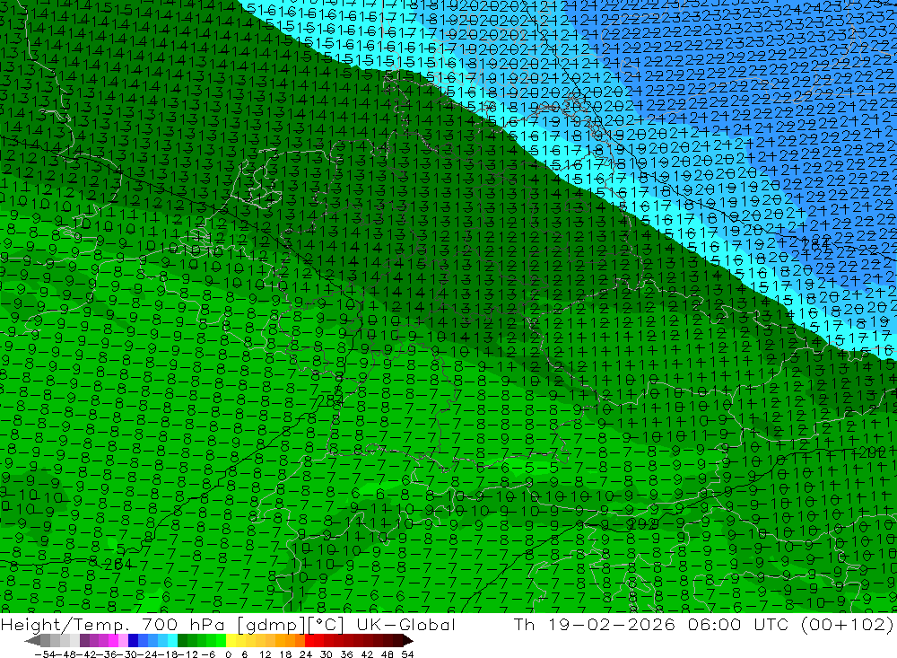This screenshot has width=897, height=658.
Task: Select the darkest green legend swatch
Action: (182, 640)
